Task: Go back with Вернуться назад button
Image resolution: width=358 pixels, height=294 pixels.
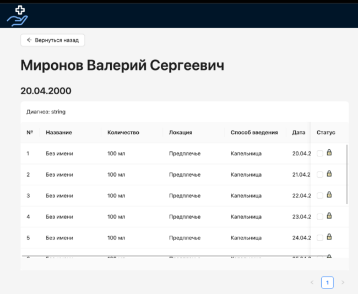Action: pos(52,40)
